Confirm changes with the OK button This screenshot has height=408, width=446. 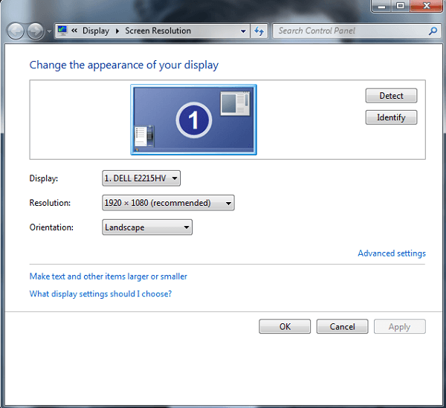tap(285, 327)
